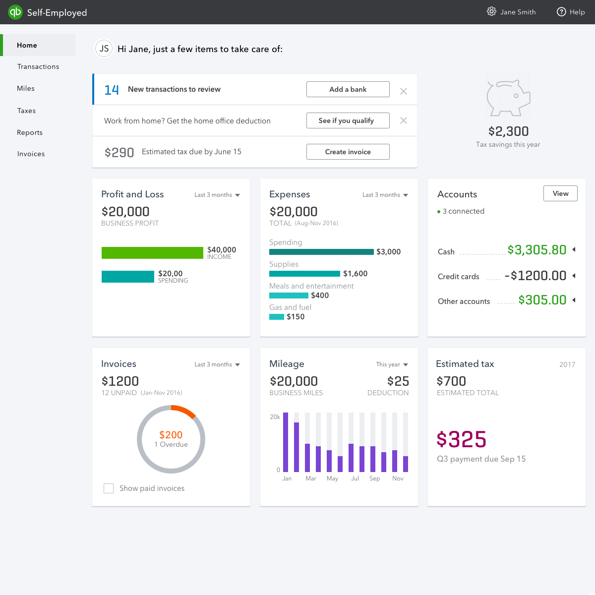This screenshot has height=595, width=595.
Task: Click the $200 overdue amount
Action: pos(171,435)
